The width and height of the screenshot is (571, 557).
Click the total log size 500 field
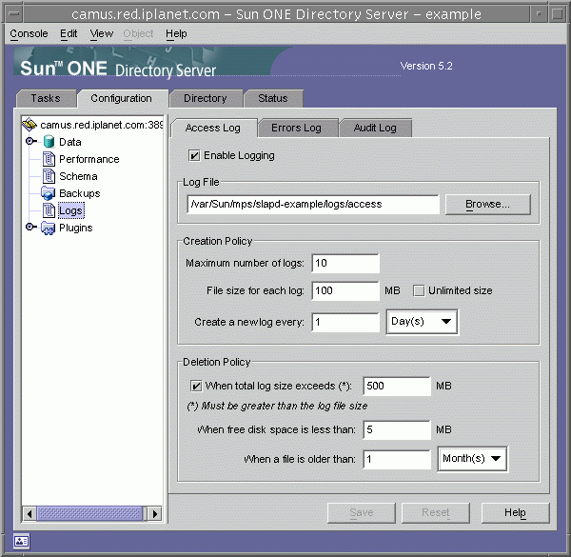397,386
